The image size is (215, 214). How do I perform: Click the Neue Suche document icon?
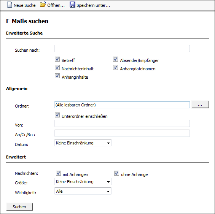point(10,5)
